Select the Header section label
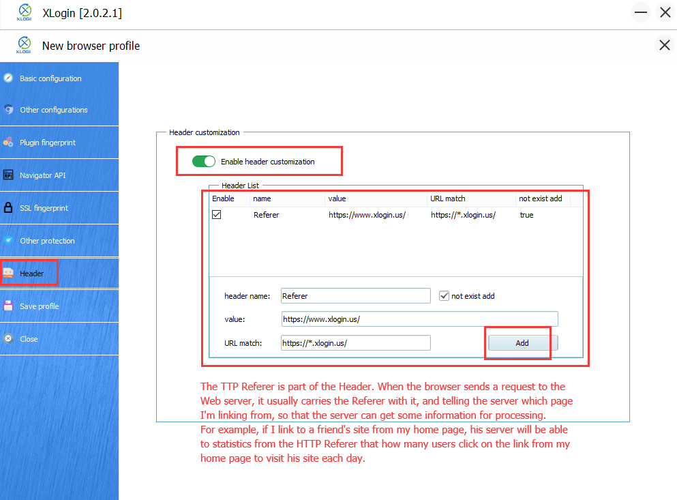This screenshot has height=500, width=677. pos(31,274)
